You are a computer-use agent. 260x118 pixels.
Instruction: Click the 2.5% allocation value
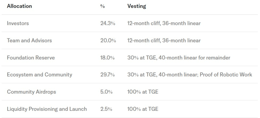(x=106, y=109)
